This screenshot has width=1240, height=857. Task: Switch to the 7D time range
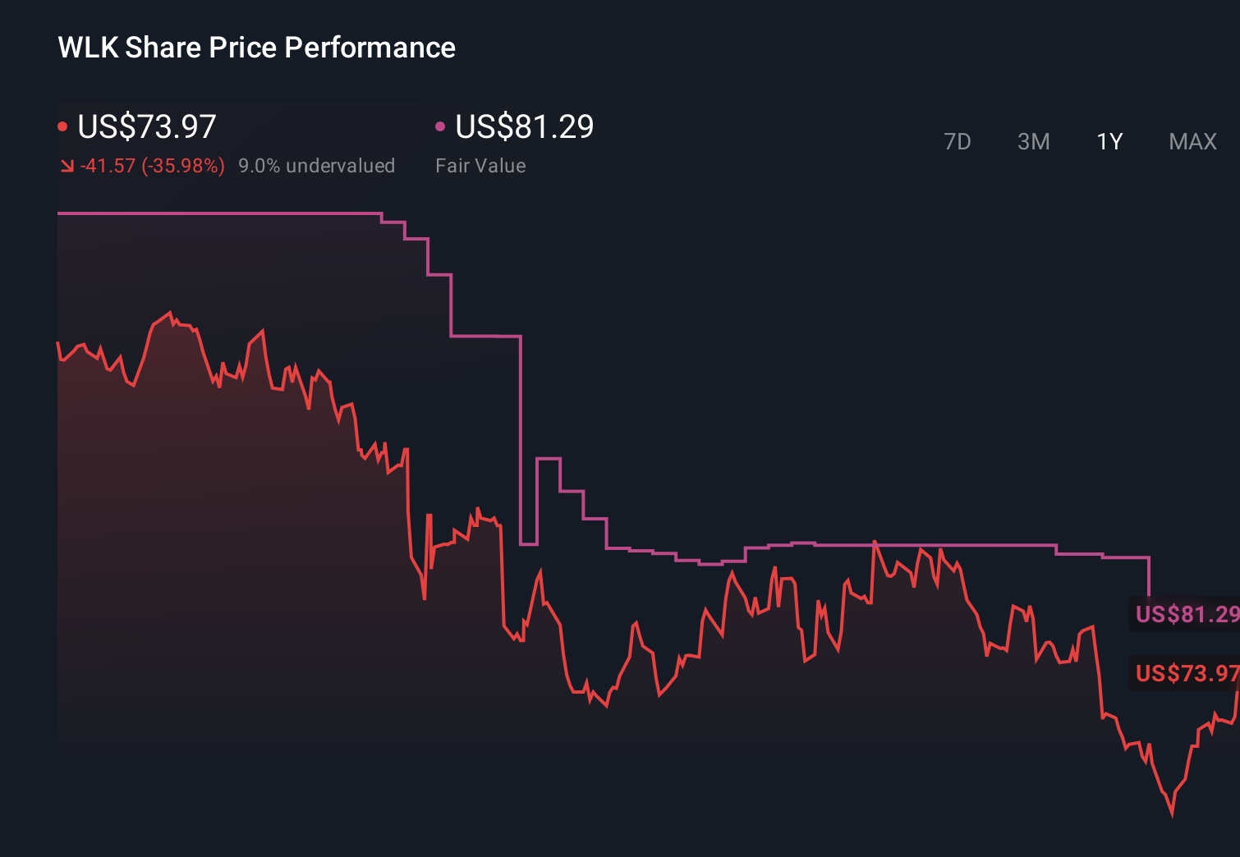[958, 141]
